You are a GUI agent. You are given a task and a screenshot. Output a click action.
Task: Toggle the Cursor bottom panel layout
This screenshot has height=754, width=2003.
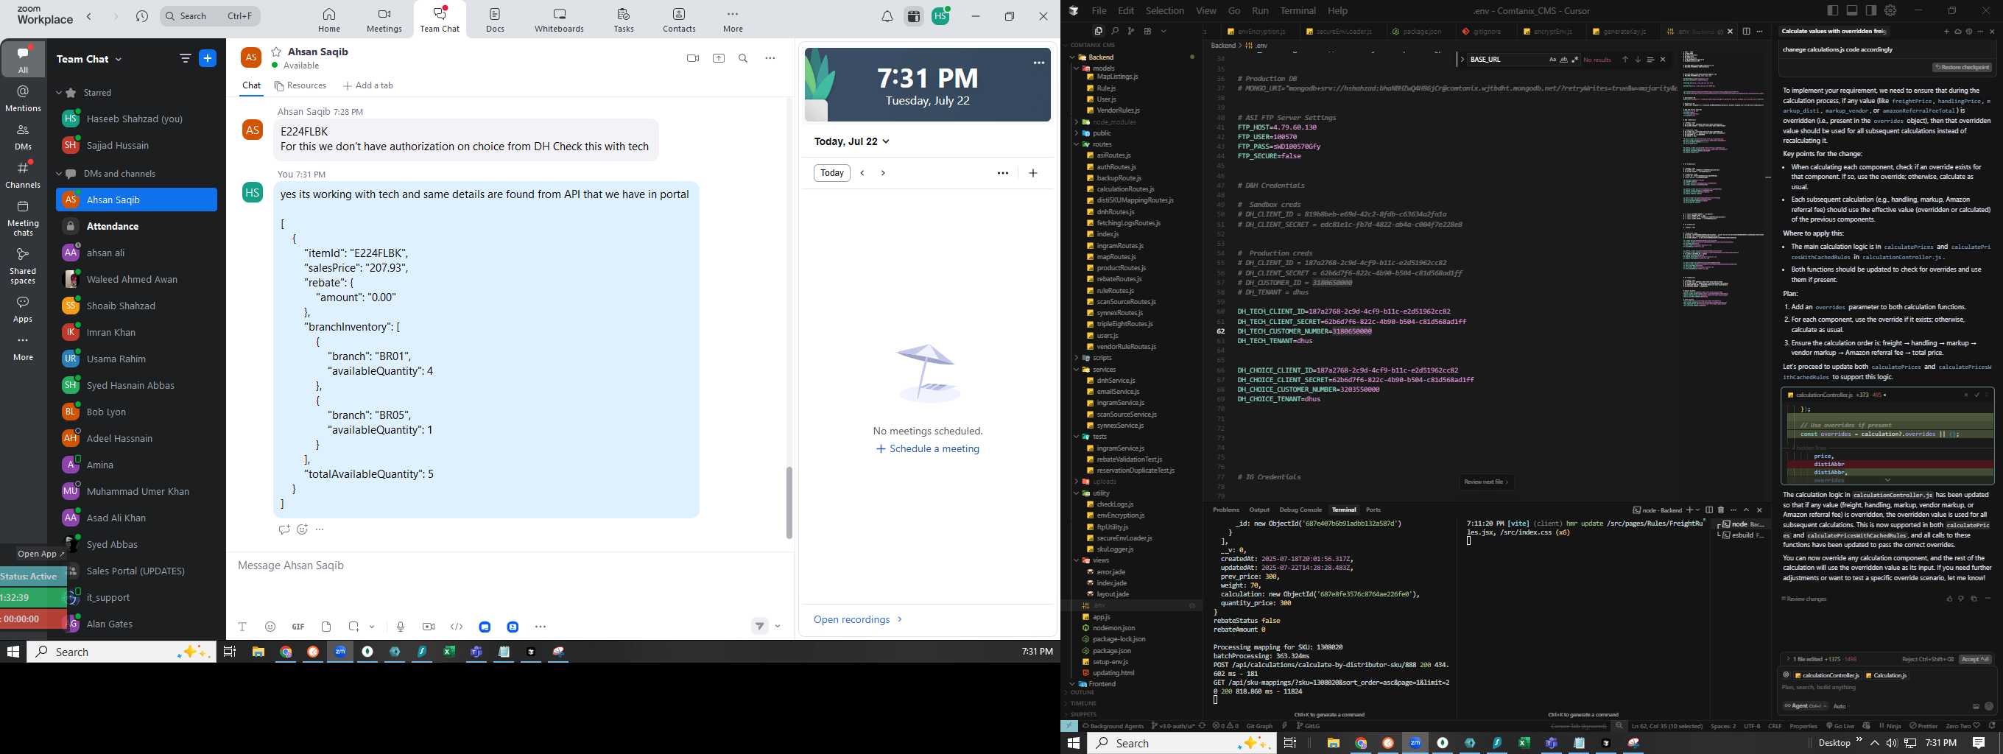point(1852,11)
